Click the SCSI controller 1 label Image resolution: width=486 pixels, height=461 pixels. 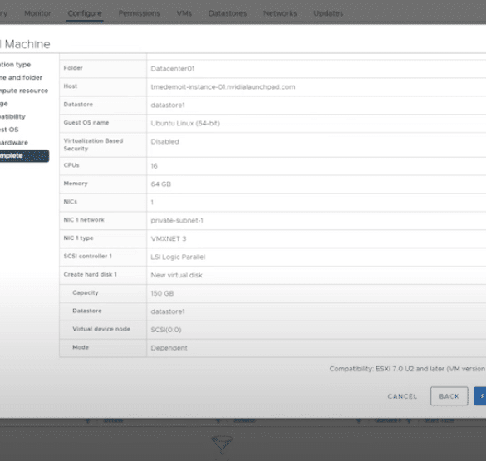point(87,256)
